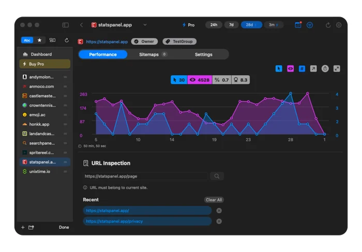Select the 7d time range
Image resolution: width=362 pixels, height=252 pixels.
[x=231, y=25]
